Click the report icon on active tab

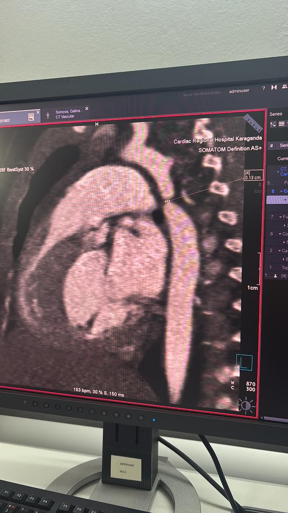(x=31, y=117)
